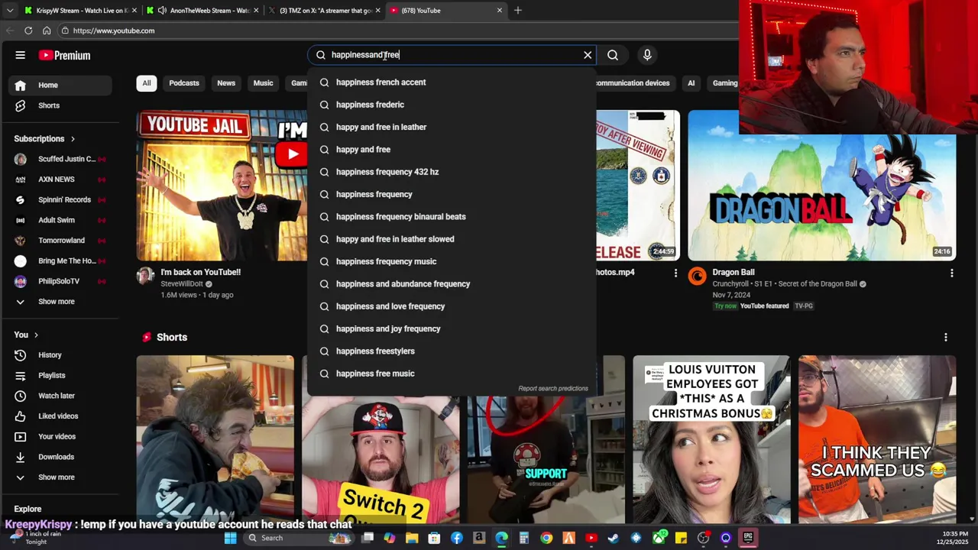Select suggestion 'happiness frequency music'

452,261
